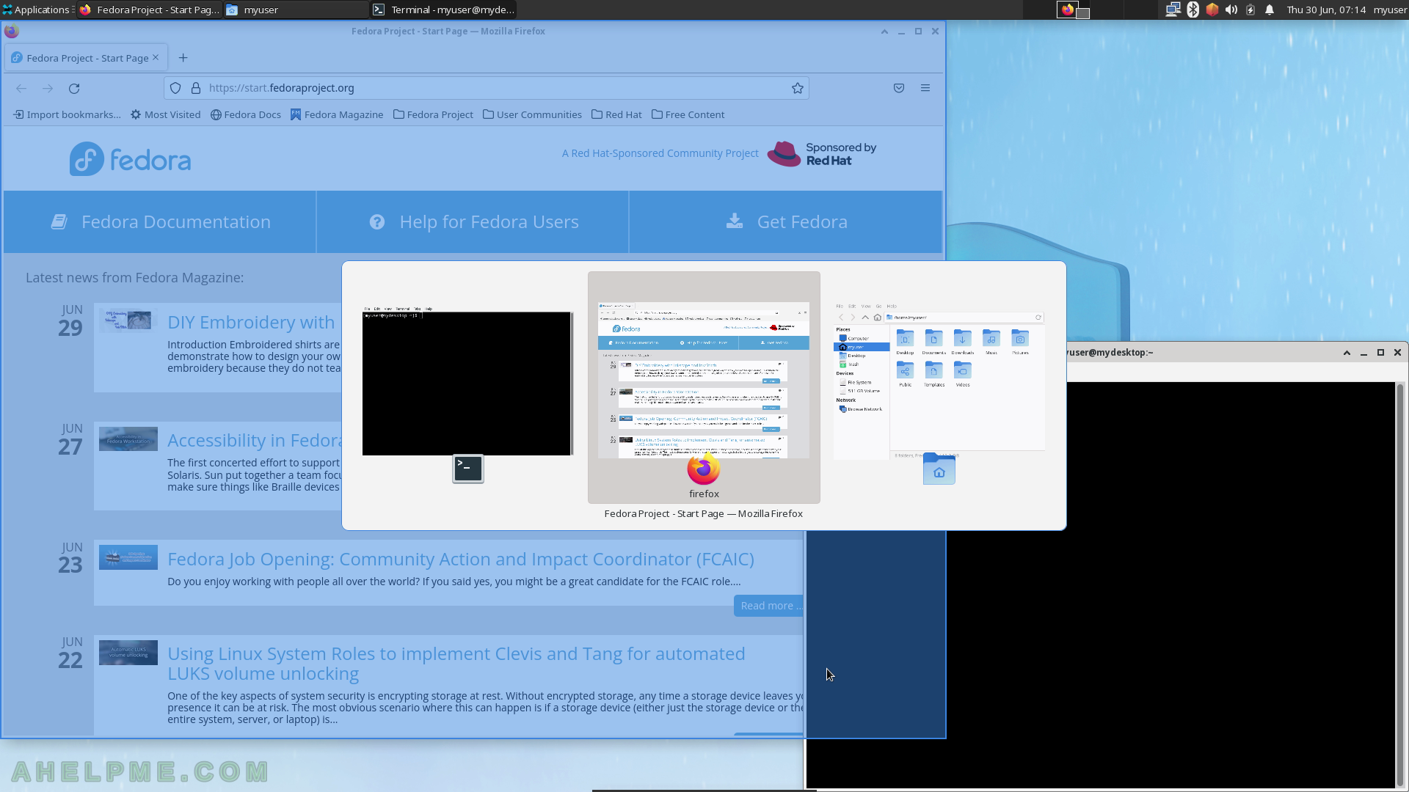1409x792 pixels.
Task: Click the Fedora logo on the start page
Action: pos(130,159)
